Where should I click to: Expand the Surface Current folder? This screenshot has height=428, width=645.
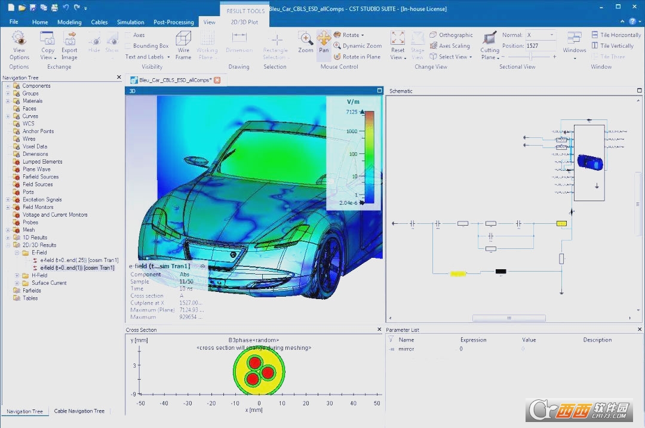point(17,283)
